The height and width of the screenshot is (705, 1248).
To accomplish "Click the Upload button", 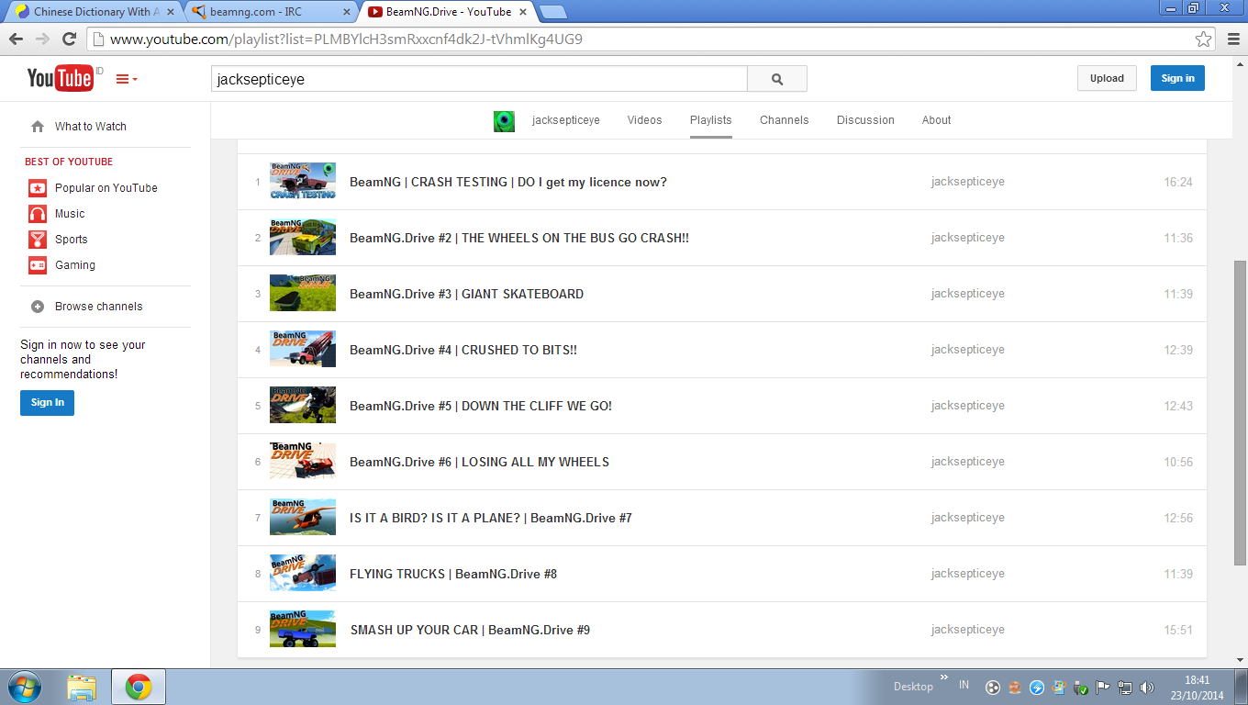I will click(1107, 78).
